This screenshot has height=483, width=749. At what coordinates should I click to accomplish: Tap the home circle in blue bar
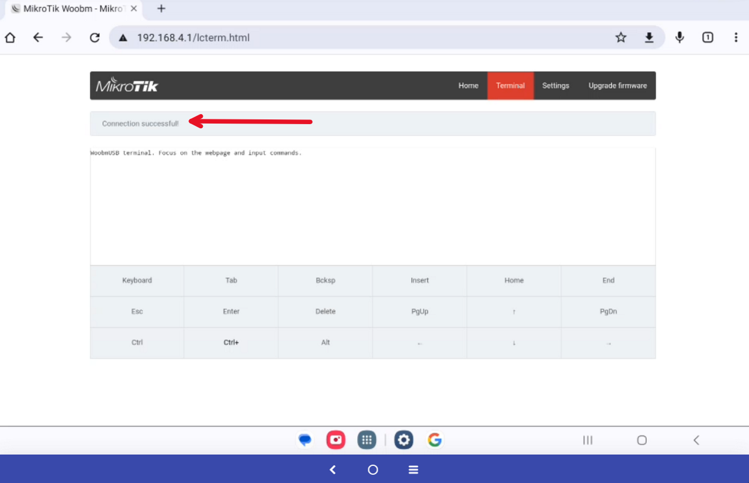tap(373, 469)
